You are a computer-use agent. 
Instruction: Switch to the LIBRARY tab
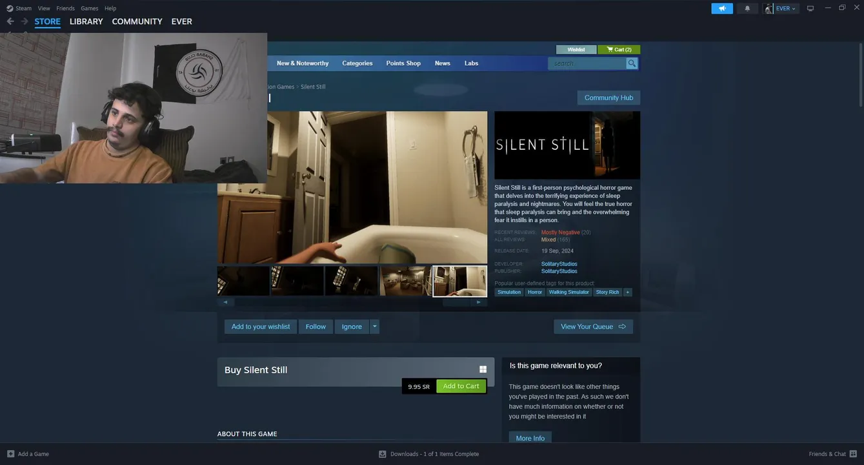tap(86, 21)
